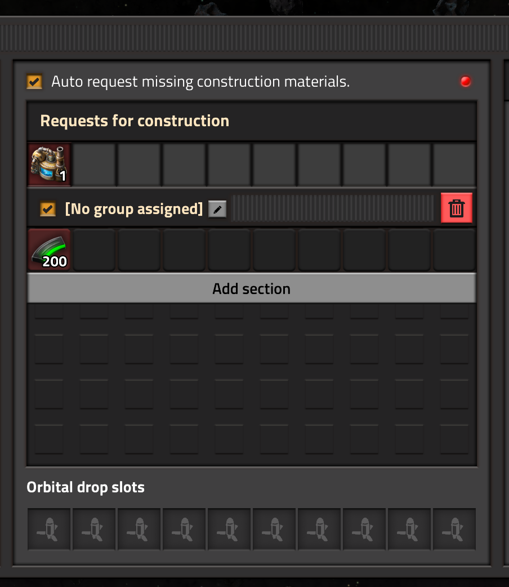Click the chemical plant request icon

pyautogui.click(x=50, y=164)
